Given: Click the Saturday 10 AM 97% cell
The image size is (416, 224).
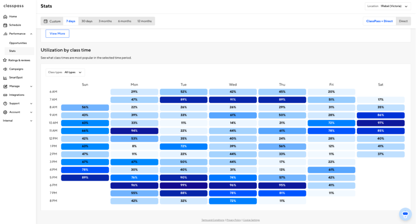Looking at the screenshot, I should (x=381, y=123).
